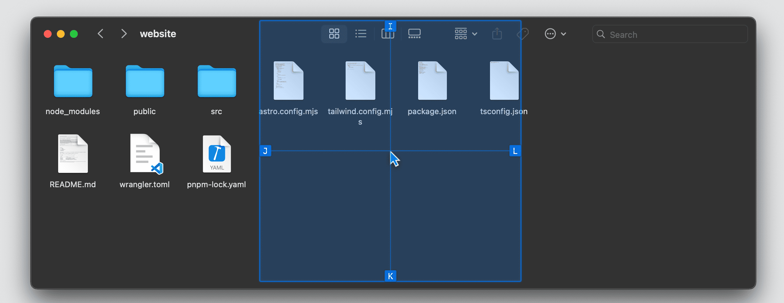Screen dimensions: 784x303
Task: Switch to icon grid view
Action: tap(334, 34)
